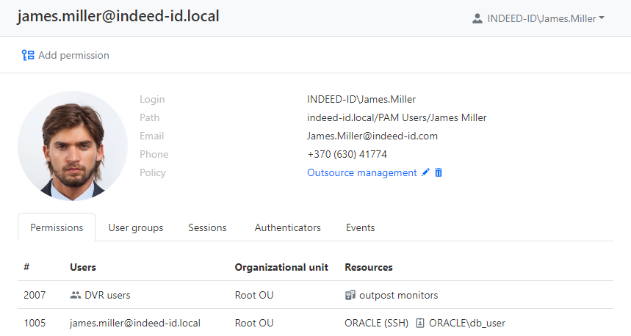Click the ORACLE (SSH) resource entry
Screen dimensions: 631x336
point(375,323)
